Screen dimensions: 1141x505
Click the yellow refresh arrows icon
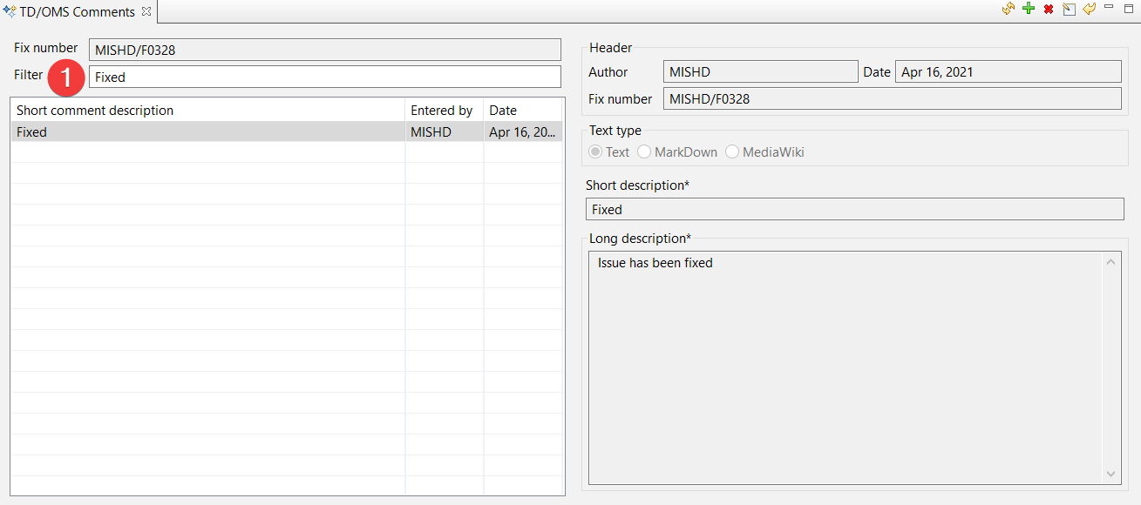(x=1009, y=9)
